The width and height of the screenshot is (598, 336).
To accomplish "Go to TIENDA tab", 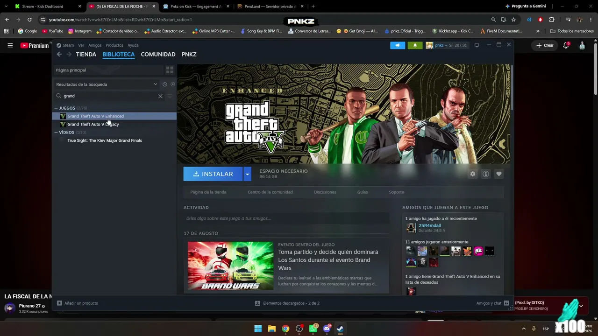I will pyautogui.click(x=86, y=55).
